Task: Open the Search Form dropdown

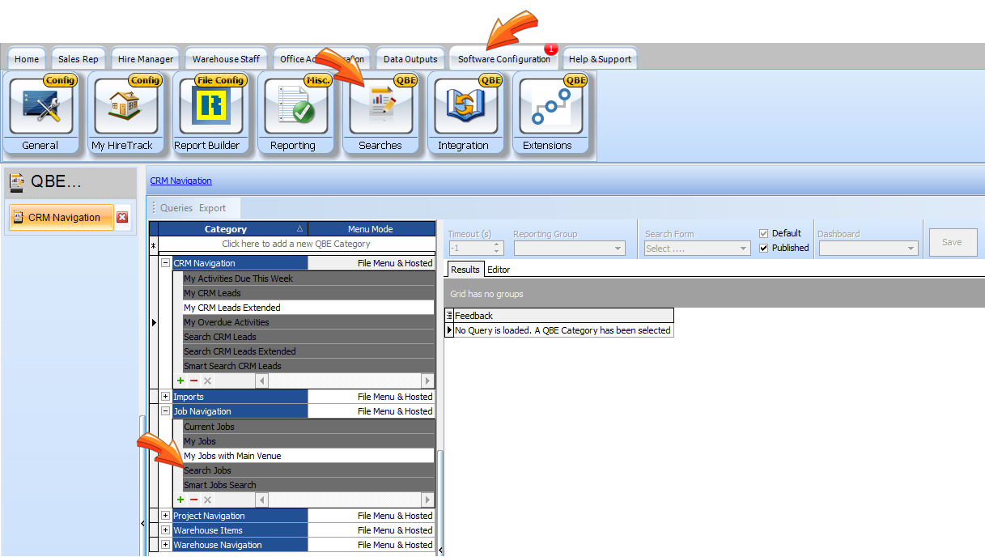Action: tap(745, 249)
